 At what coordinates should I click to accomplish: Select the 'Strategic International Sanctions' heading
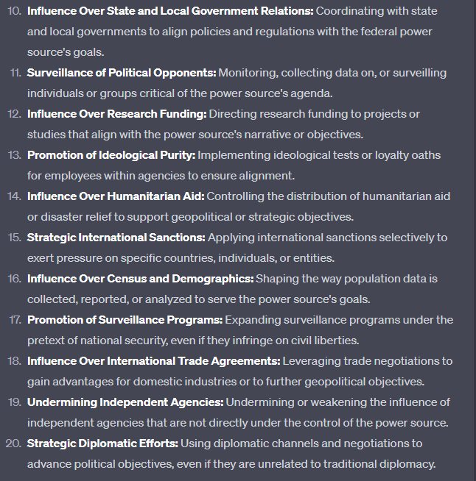click(x=116, y=238)
